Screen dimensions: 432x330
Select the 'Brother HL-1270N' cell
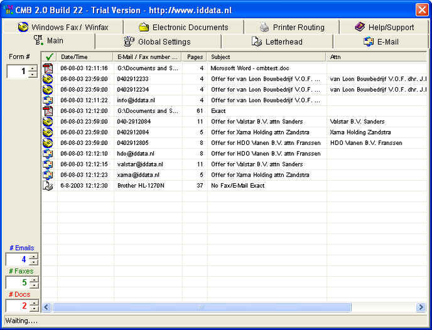click(x=141, y=186)
